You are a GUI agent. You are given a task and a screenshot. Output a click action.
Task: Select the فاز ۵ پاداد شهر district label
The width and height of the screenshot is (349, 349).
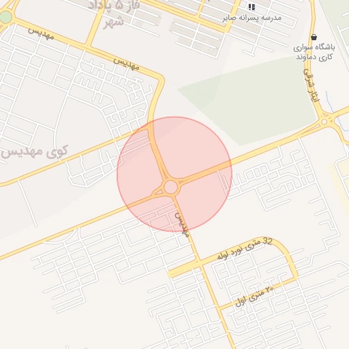pyautogui.click(x=114, y=14)
